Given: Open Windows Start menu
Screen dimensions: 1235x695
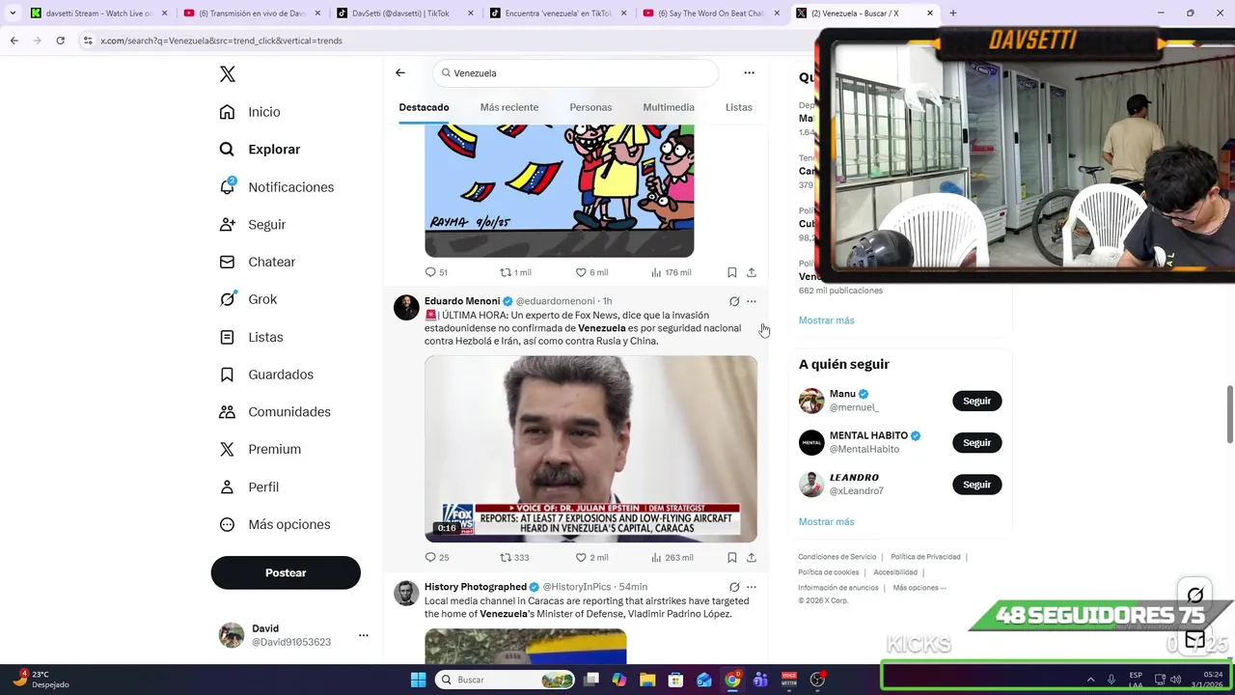Looking at the screenshot, I should [x=418, y=680].
